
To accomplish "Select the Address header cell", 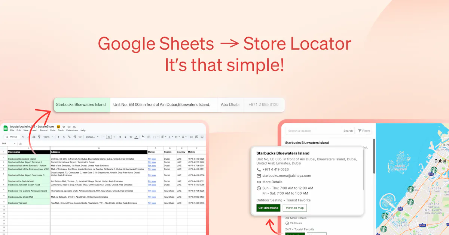I will (x=99, y=152).
